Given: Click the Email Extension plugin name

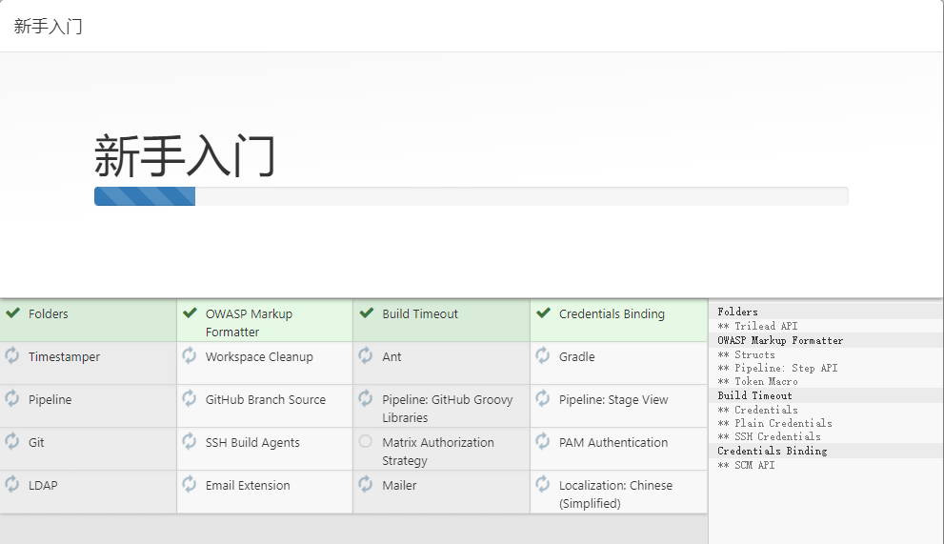Looking at the screenshot, I should tap(248, 486).
